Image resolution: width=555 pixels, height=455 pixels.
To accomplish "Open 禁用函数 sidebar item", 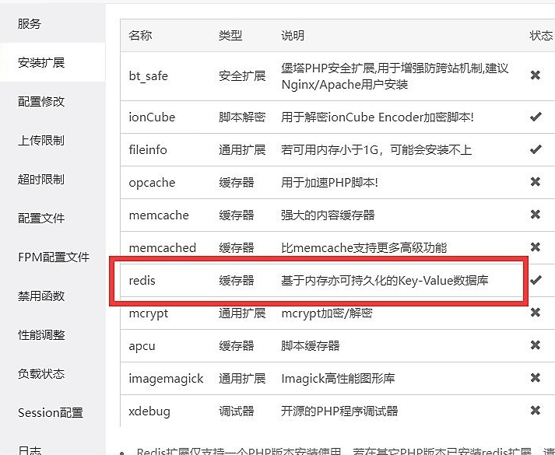I will (41, 296).
